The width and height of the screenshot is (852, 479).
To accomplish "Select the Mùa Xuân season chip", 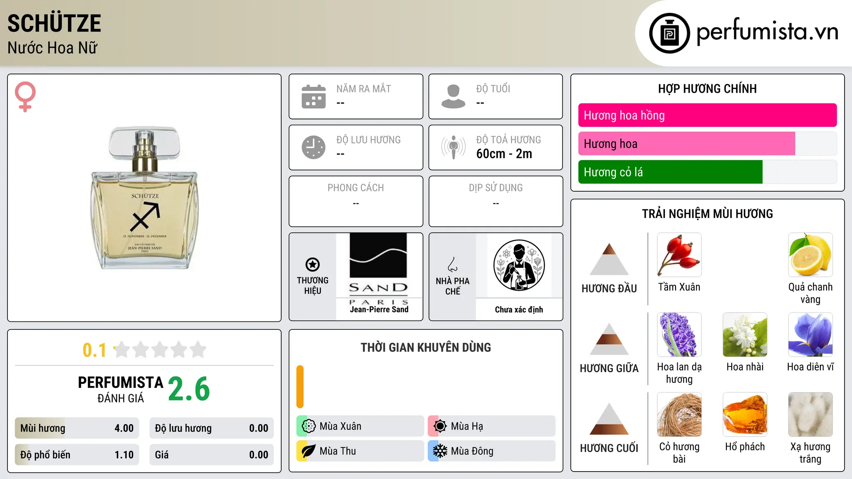I will click(x=360, y=426).
